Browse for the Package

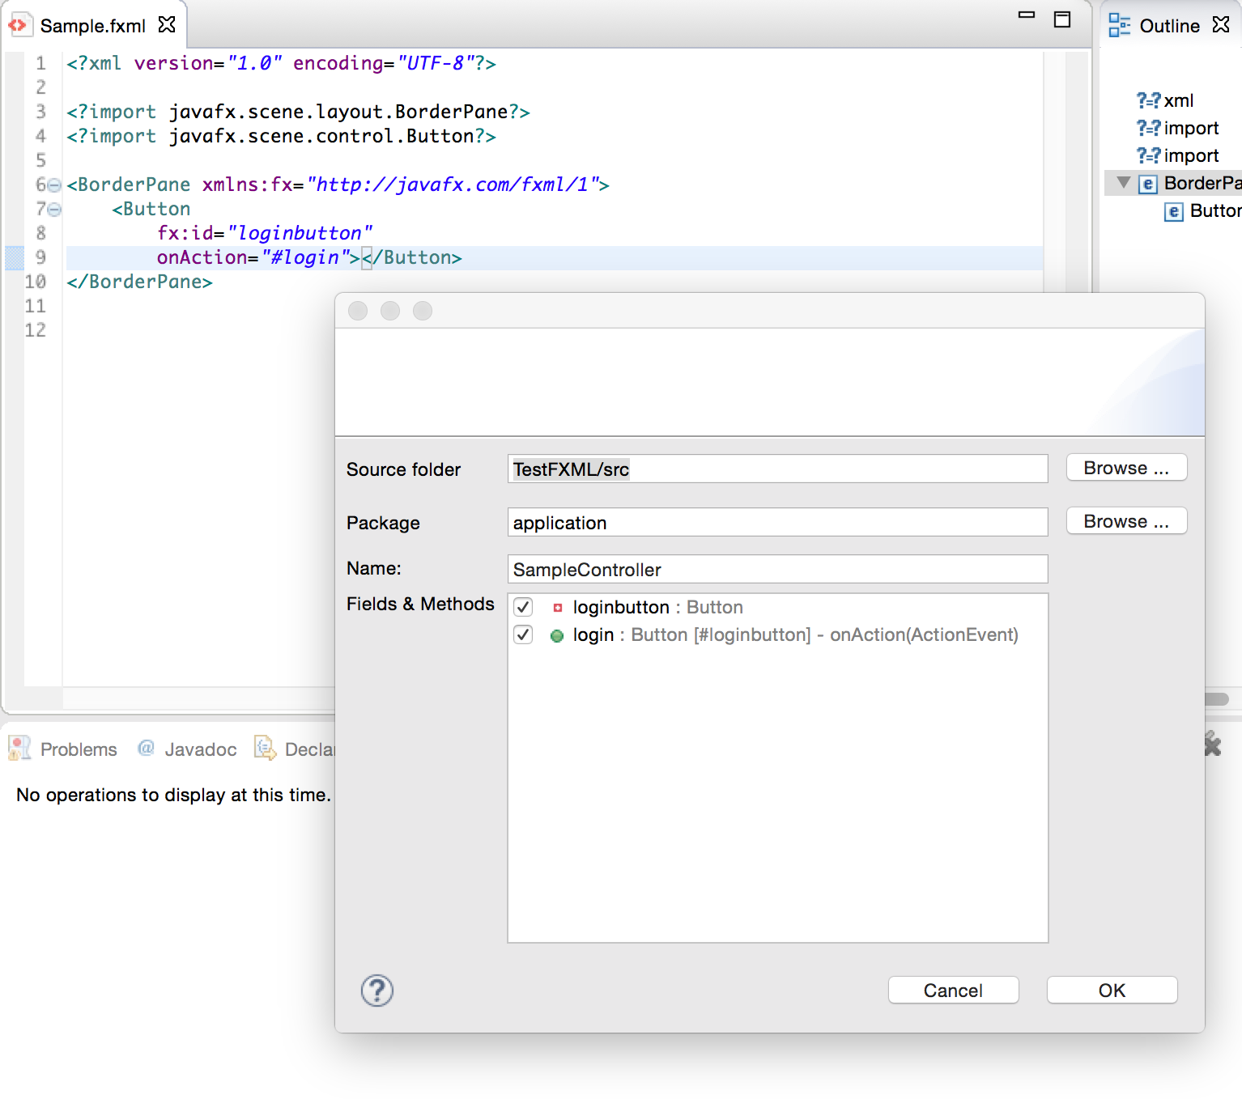[1125, 521]
